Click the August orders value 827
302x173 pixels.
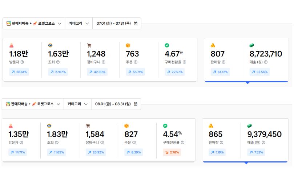[x=131, y=134]
